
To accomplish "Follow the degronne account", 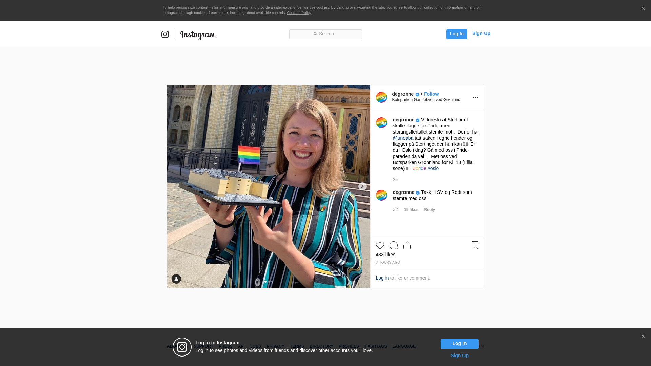I will (x=431, y=94).
